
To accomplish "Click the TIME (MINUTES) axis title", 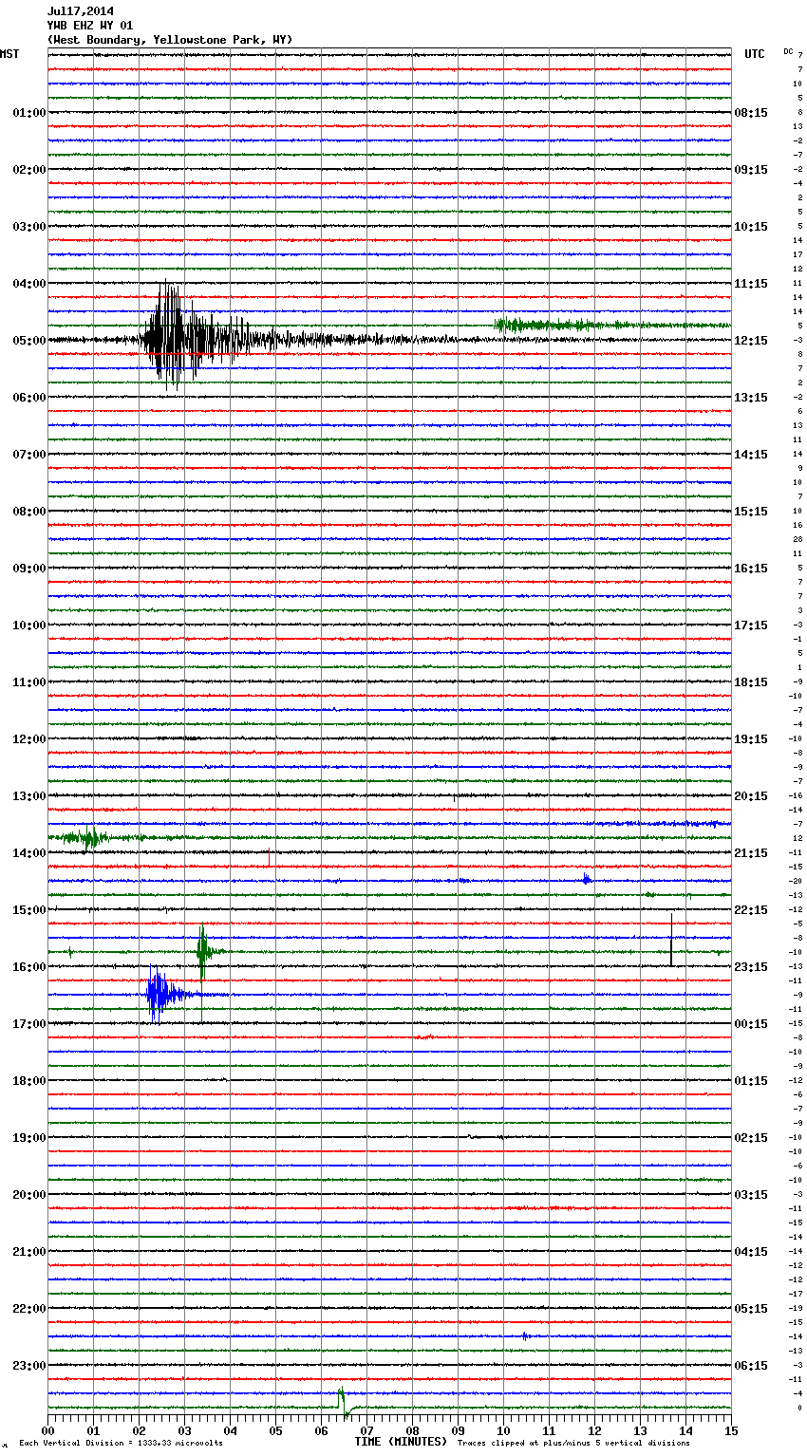I will [401, 1442].
